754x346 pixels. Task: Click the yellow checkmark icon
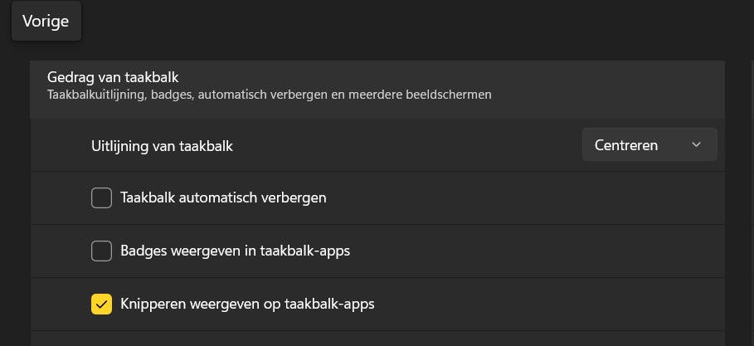point(101,304)
